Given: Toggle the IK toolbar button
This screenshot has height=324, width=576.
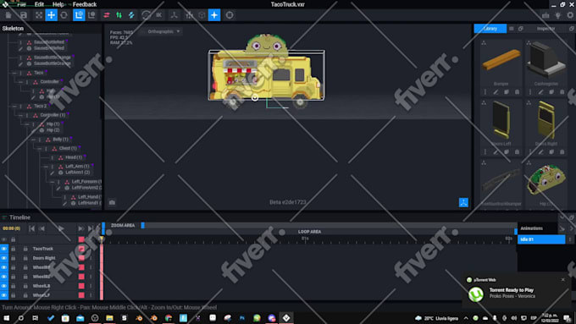Looking at the screenshot, I should pyautogui.click(x=158, y=15).
